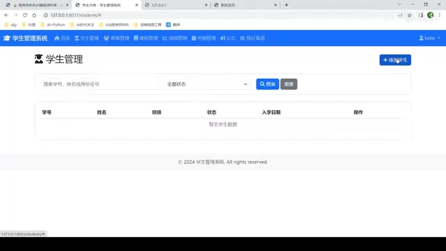
Task: Click the 入学日期 column header
Action: click(x=271, y=112)
